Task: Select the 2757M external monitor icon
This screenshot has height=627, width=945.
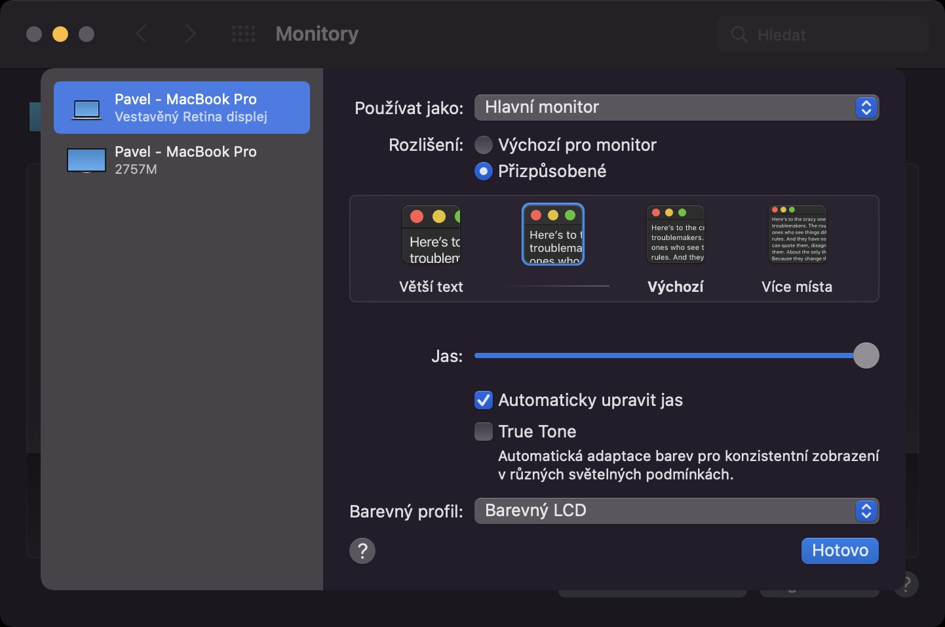Action: click(87, 161)
